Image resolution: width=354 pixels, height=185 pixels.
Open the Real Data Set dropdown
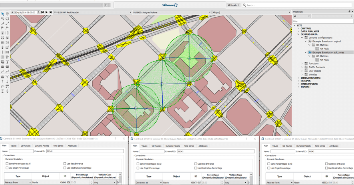click(x=92, y=12)
